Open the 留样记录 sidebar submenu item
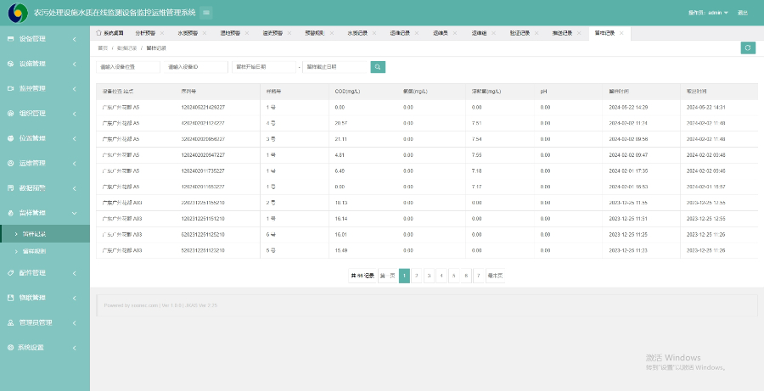The image size is (764, 391). (45, 234)
